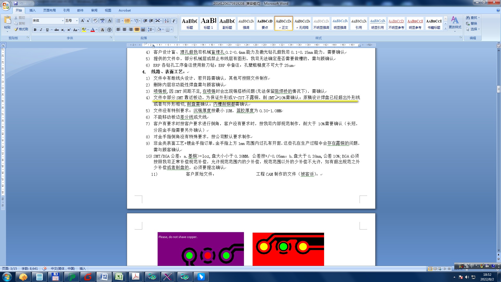Click the Superscript icon
This screenshot has width=501, height=282.
pyautogui.click(x=69, y=30)
